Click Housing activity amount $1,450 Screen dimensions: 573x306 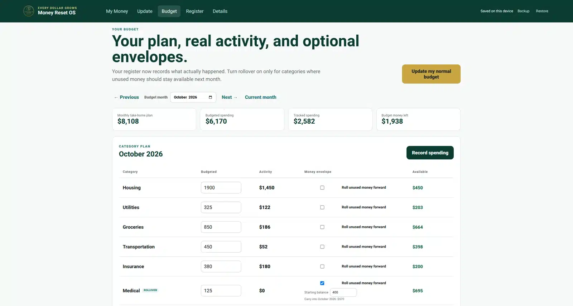coord(267,188)
